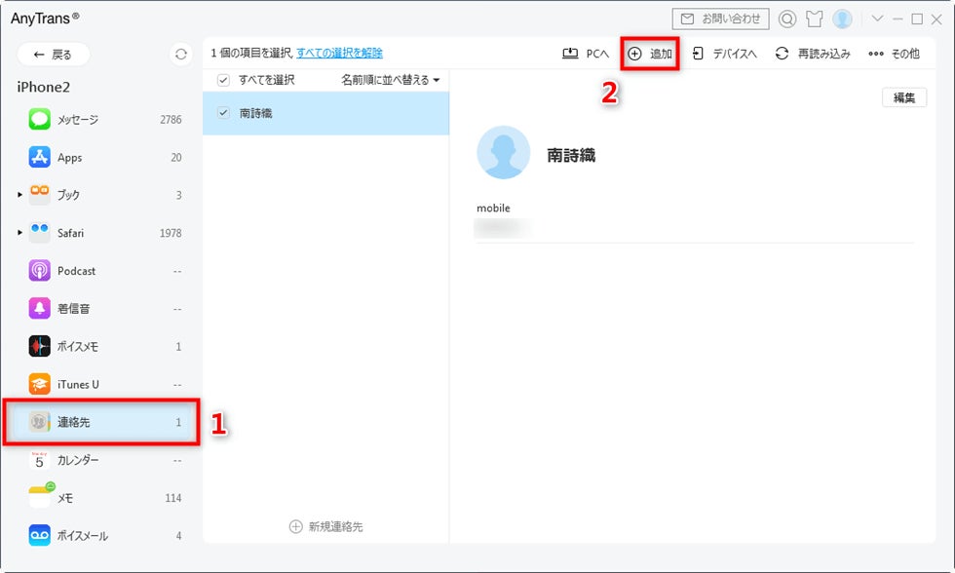Click the shirt skin icon in title bar
Image resolution: width=955 pixels, height=573 pixels.
(x=815, y=19)
